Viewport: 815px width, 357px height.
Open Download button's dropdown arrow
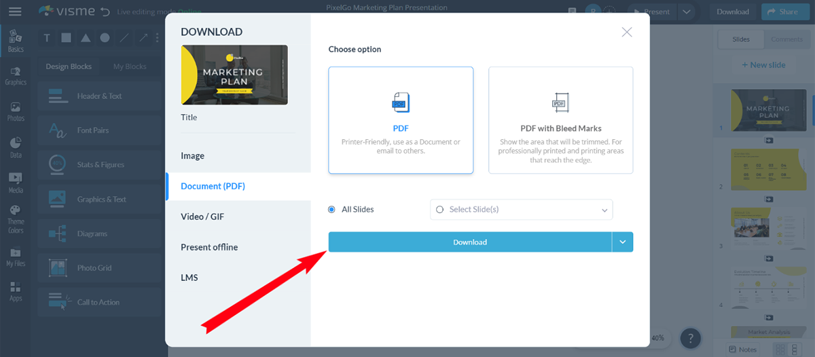[x=623, y=242]
